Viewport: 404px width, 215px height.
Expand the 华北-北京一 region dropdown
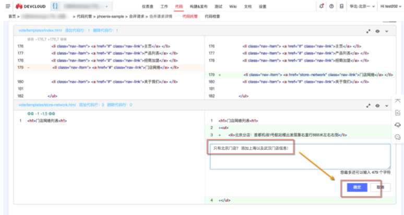(x=362, y=6)
